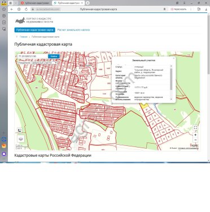Open downloads via the toolbar download icon
This screenshot has height=212, width=210.
point(206,9)
